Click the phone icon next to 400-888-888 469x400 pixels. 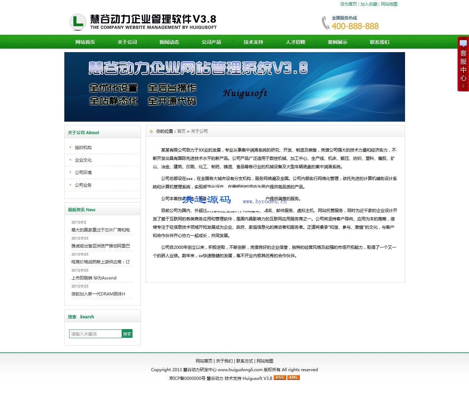click(325, 23)
